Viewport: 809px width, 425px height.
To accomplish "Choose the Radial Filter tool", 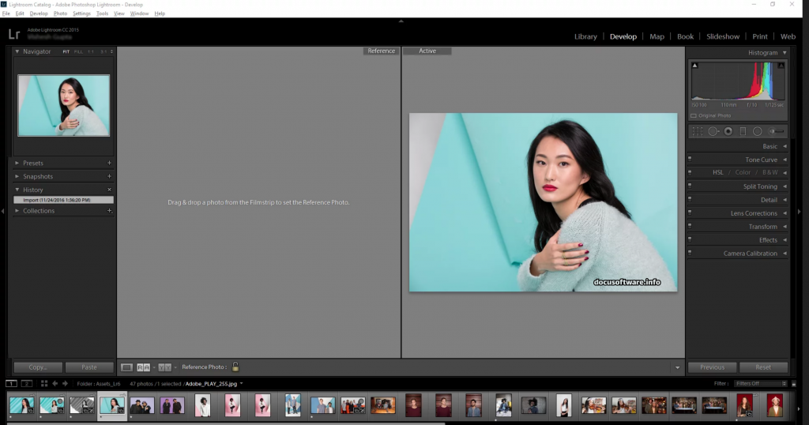I will pos(757,131).
